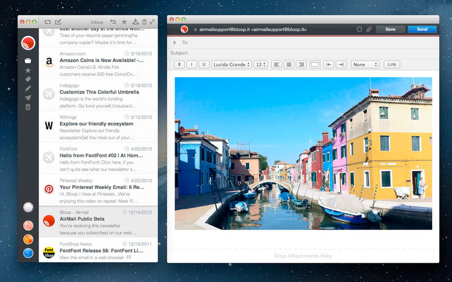
Task: Star the Amazon Coins email
Action: click(x=126, y=54)
